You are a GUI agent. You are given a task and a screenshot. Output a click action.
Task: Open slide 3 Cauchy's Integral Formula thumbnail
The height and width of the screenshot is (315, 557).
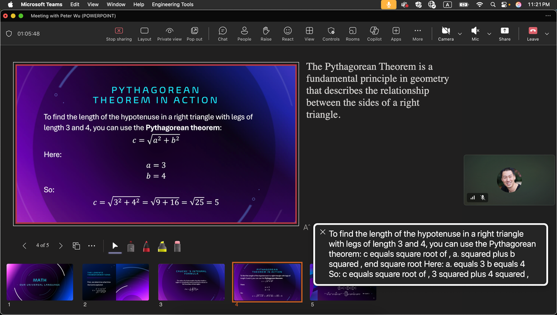[191, 282]
